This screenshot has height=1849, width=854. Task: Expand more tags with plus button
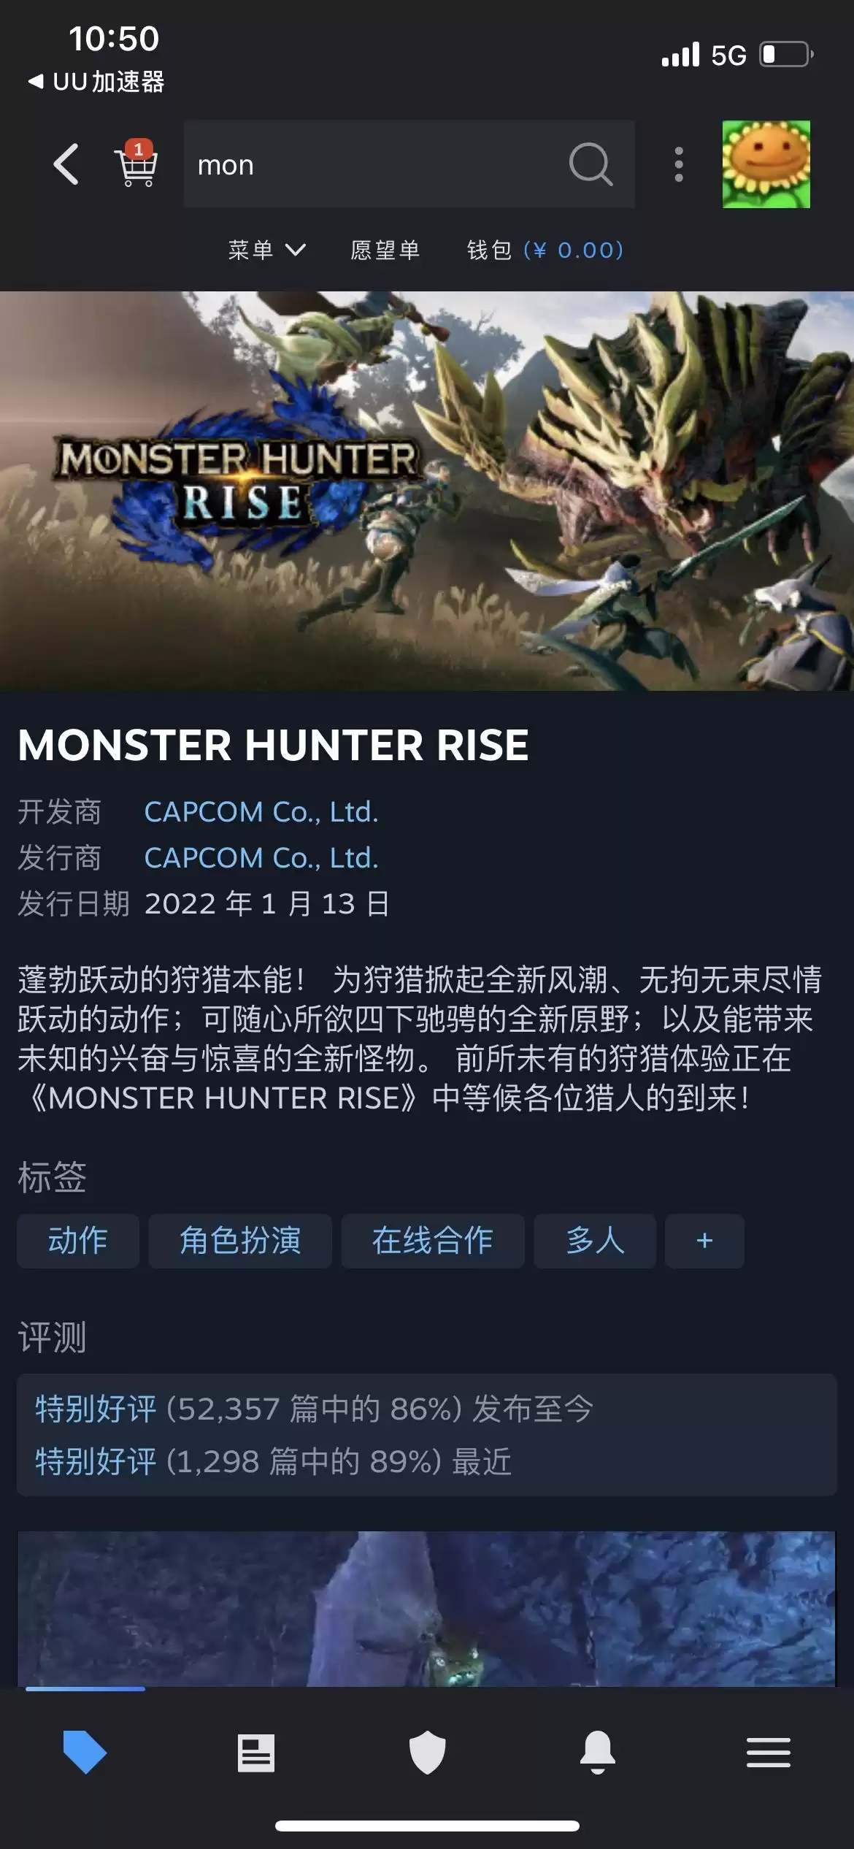coord(704,1241)
